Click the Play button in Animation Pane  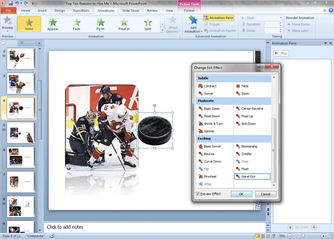coord(281,53)
